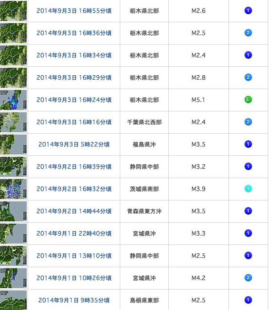The image size is (269, 310).
Task: Click intensity 1 icon in M2.6 row
Action: [248, 11]
